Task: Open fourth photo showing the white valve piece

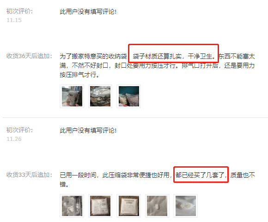Action: [157, 206]
